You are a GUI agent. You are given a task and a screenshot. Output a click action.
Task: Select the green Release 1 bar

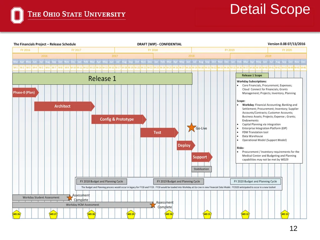(102, 79)
